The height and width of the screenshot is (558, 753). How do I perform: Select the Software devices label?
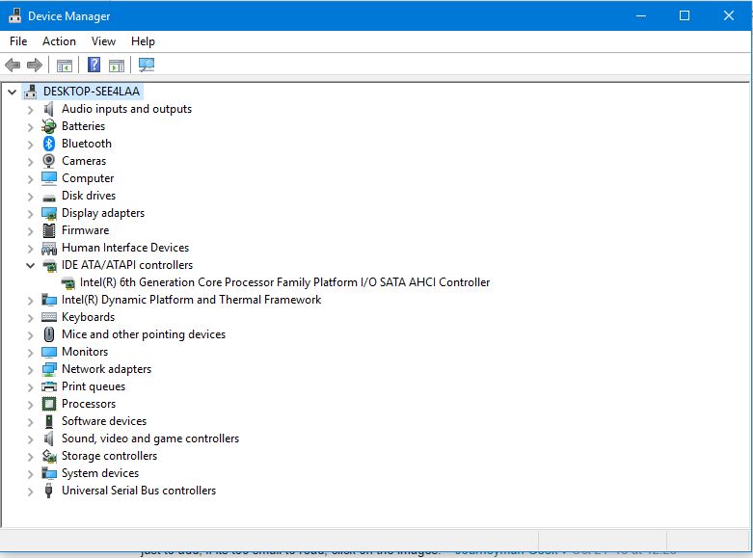[104, 421]
